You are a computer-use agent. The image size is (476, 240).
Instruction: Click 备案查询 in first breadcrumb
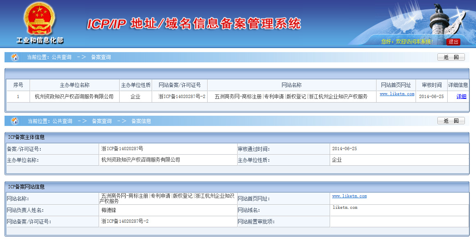101,57
